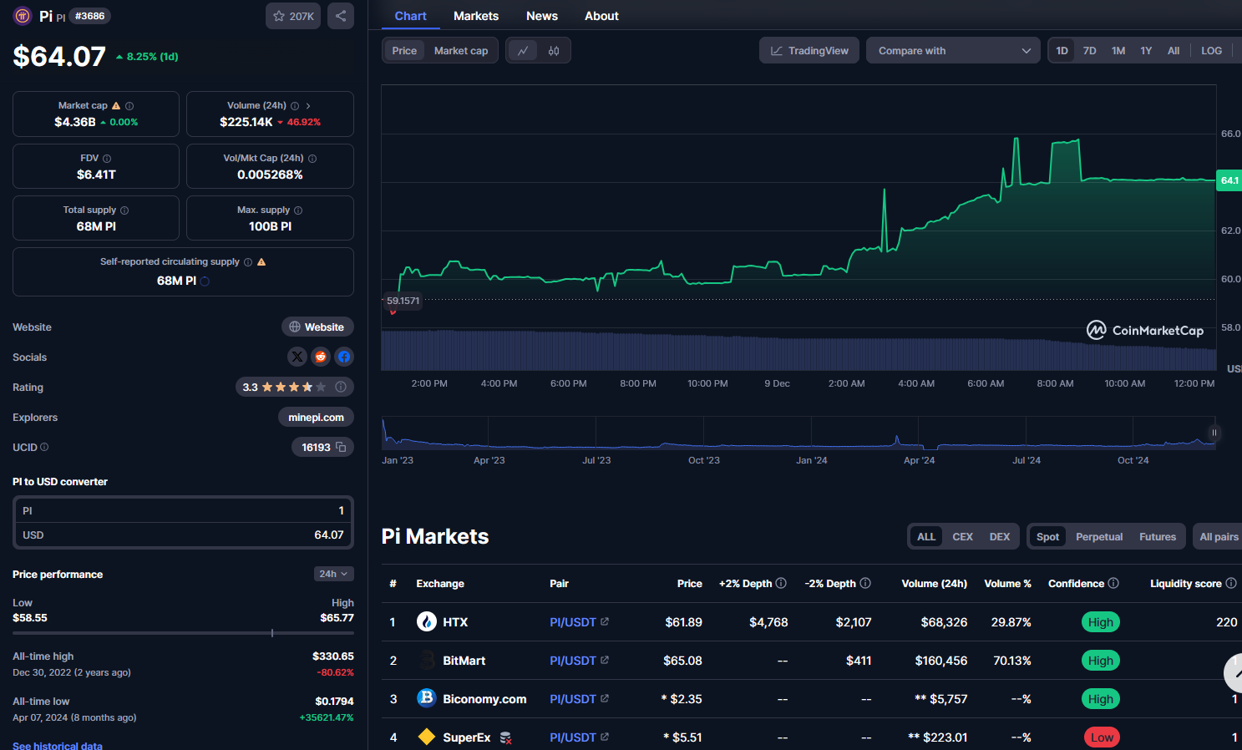Sort markets by Price column header
Image resolution: width=1242 pixels, height=750 pixels.
tap(689, 583)
